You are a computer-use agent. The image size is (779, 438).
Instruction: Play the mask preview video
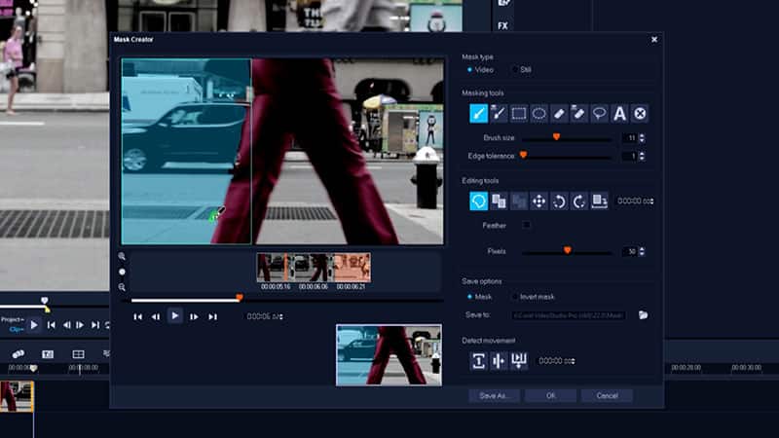174,315
